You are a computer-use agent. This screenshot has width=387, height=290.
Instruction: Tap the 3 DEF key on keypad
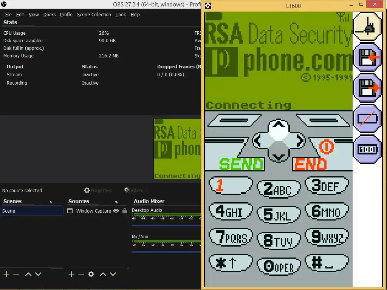tap(327, 185)
